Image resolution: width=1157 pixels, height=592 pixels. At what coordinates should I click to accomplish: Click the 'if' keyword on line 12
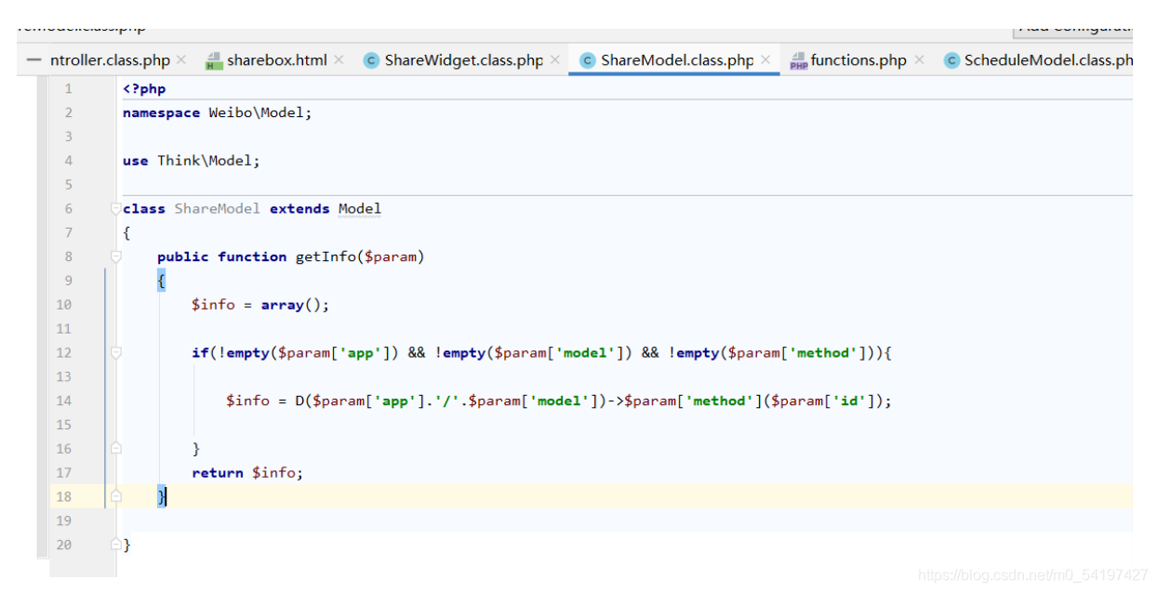pyautogui.click(x=200, y=353)
